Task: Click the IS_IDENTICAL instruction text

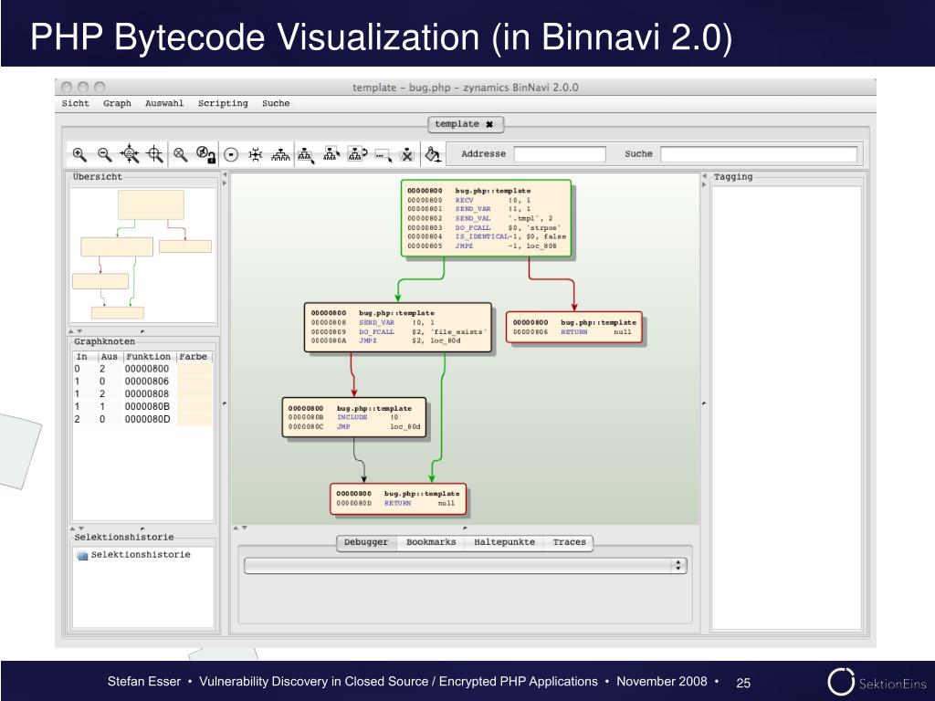Action: pos(482,236)
